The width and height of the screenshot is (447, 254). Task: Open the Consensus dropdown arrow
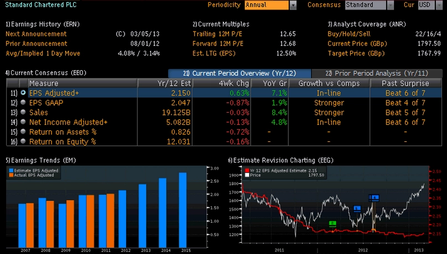click(390, 5)
